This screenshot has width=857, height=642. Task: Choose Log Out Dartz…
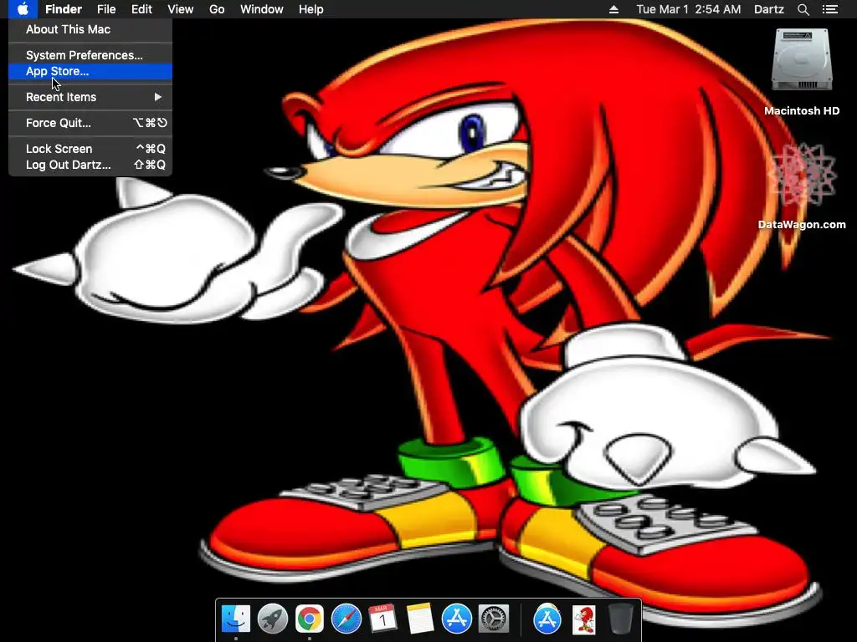click(x=90, y=165)
